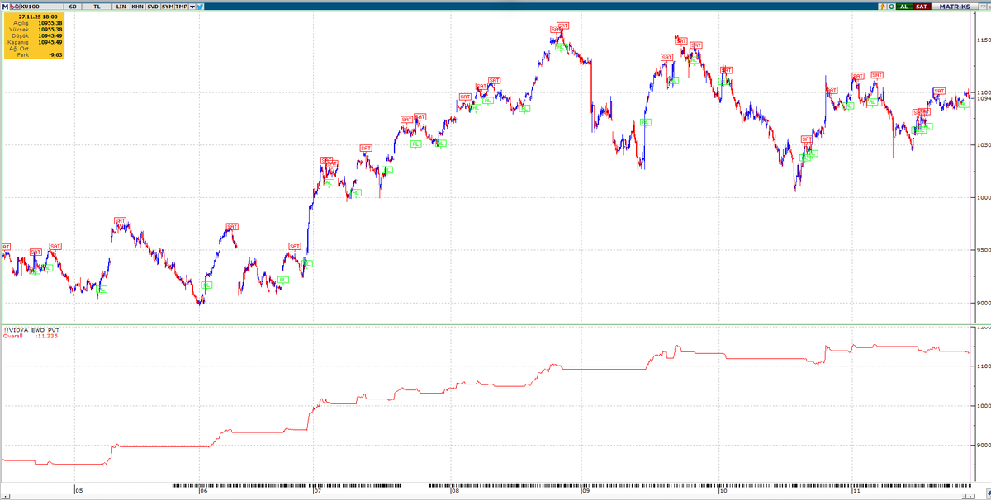Click the SAT marker at the chart's highest peak
Viewport: 991px width, 500px height.
(562, 26)
